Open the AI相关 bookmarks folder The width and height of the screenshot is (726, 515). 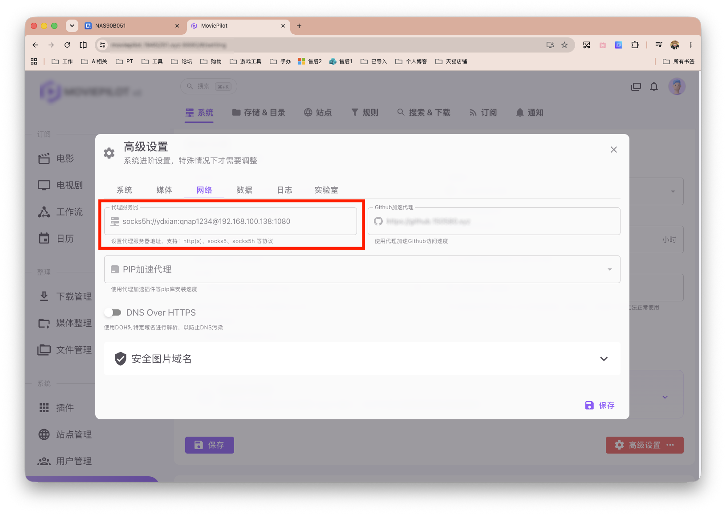[x=94, y=61]
